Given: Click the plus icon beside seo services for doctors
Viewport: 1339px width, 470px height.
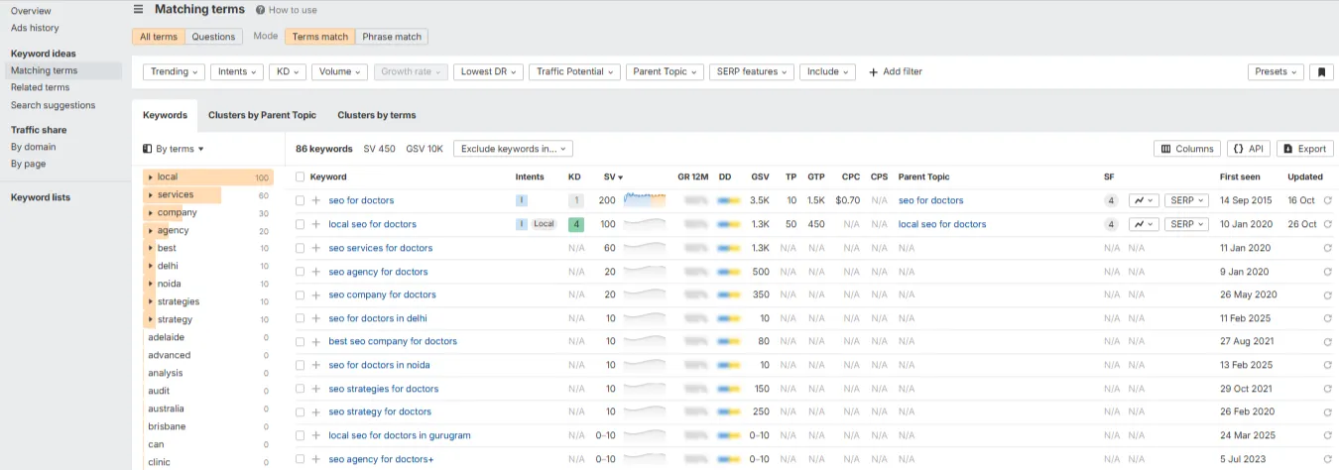Looking at the screenshot, I should pos(315,248).
